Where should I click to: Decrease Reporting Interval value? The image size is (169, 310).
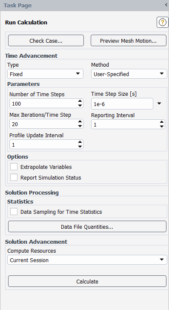click(162, 127)
